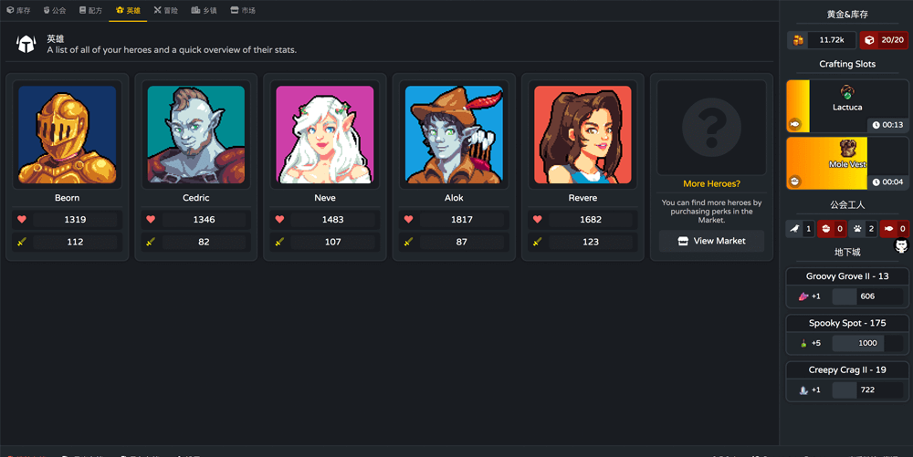913x457 pixels.
Task: Click the paw print worker icon
Action: click(x=858, y=229)
